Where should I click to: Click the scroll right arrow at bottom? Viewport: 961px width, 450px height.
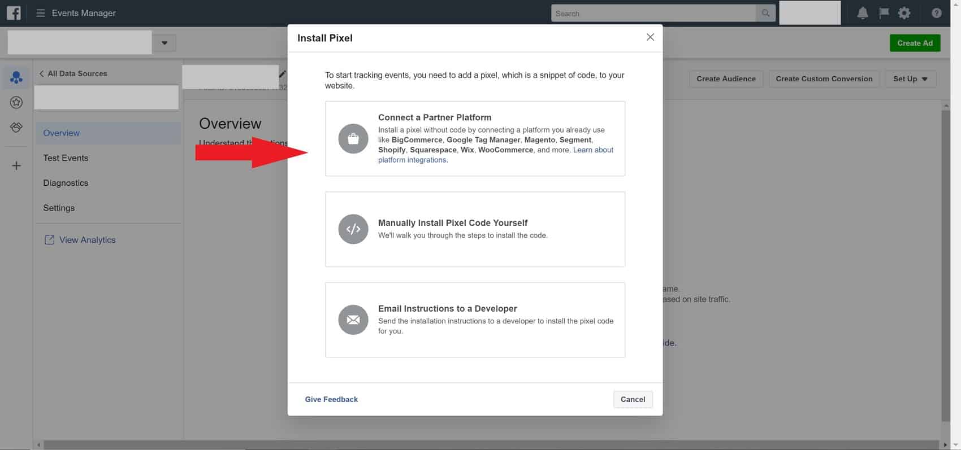pos(945,445)
